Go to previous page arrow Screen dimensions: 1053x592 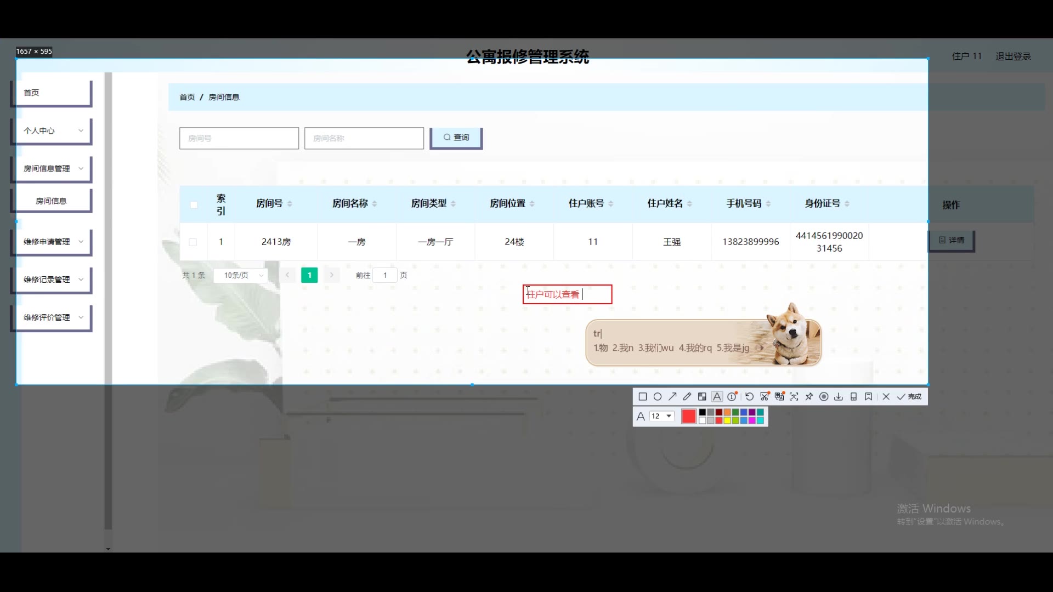(287, 275)
